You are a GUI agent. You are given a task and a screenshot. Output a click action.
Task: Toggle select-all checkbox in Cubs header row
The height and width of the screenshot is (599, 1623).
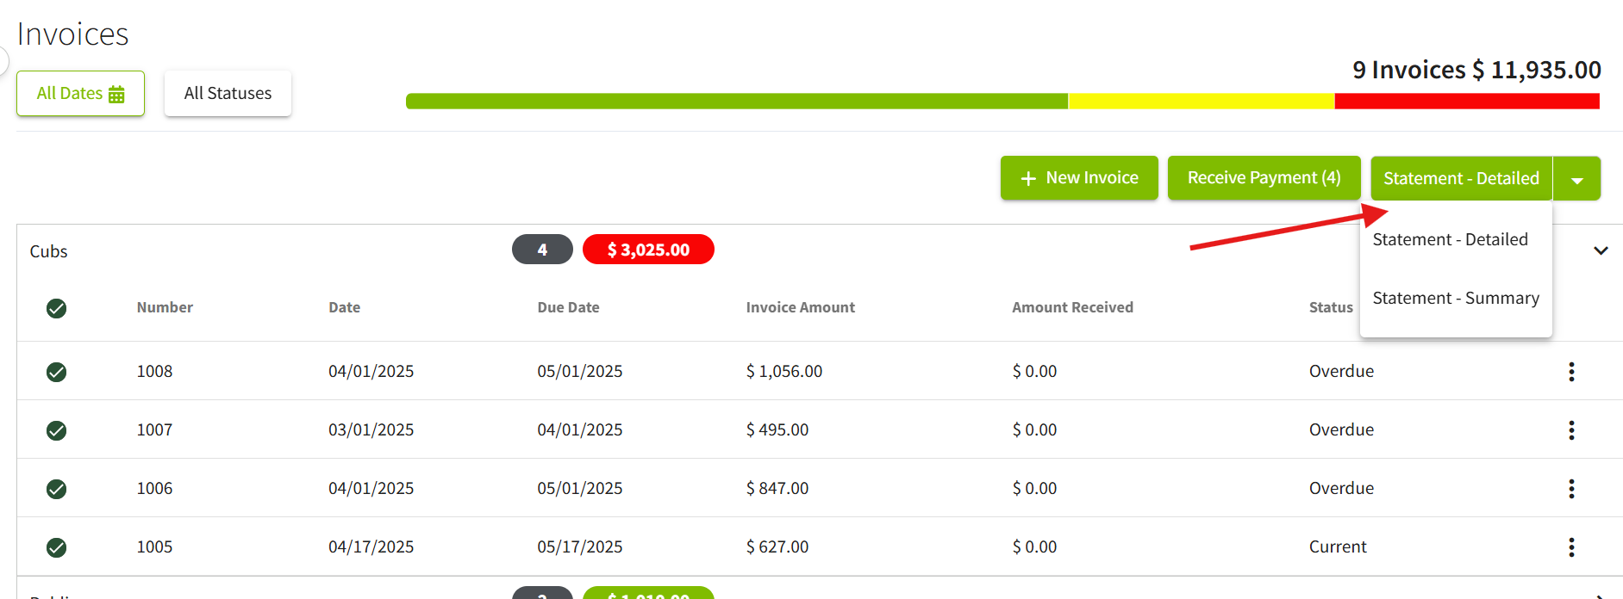[x=57, y=308]
